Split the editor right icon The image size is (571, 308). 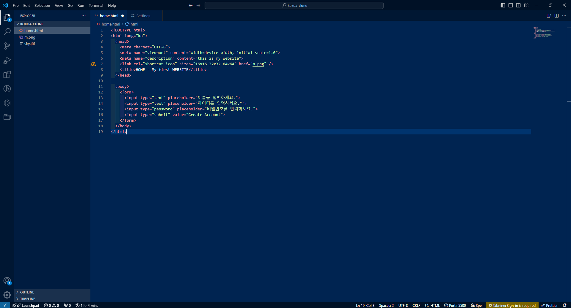(556, 16)
